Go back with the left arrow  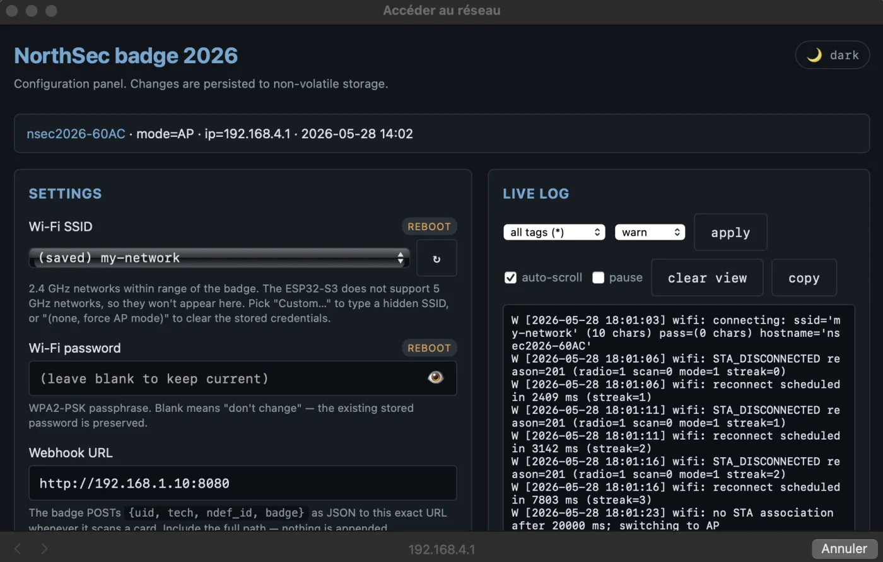(18, 549)
